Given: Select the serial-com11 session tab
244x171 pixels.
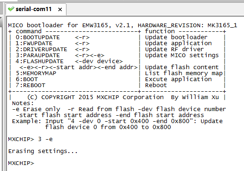Looking at the screenshot, I should coord(36,9).
